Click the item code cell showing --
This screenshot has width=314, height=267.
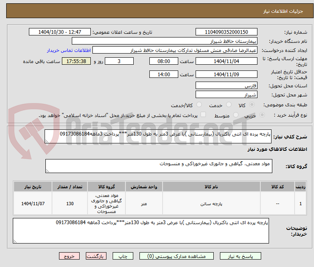click(x=277, y=204)
